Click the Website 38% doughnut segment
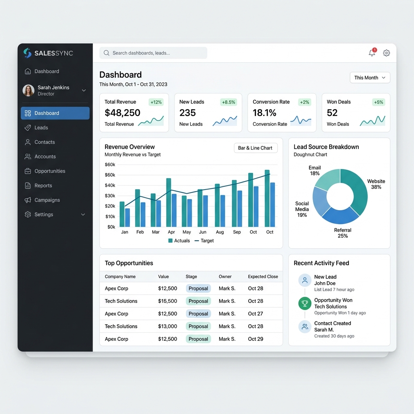This screenshot has height=414, width=414. 360,193
